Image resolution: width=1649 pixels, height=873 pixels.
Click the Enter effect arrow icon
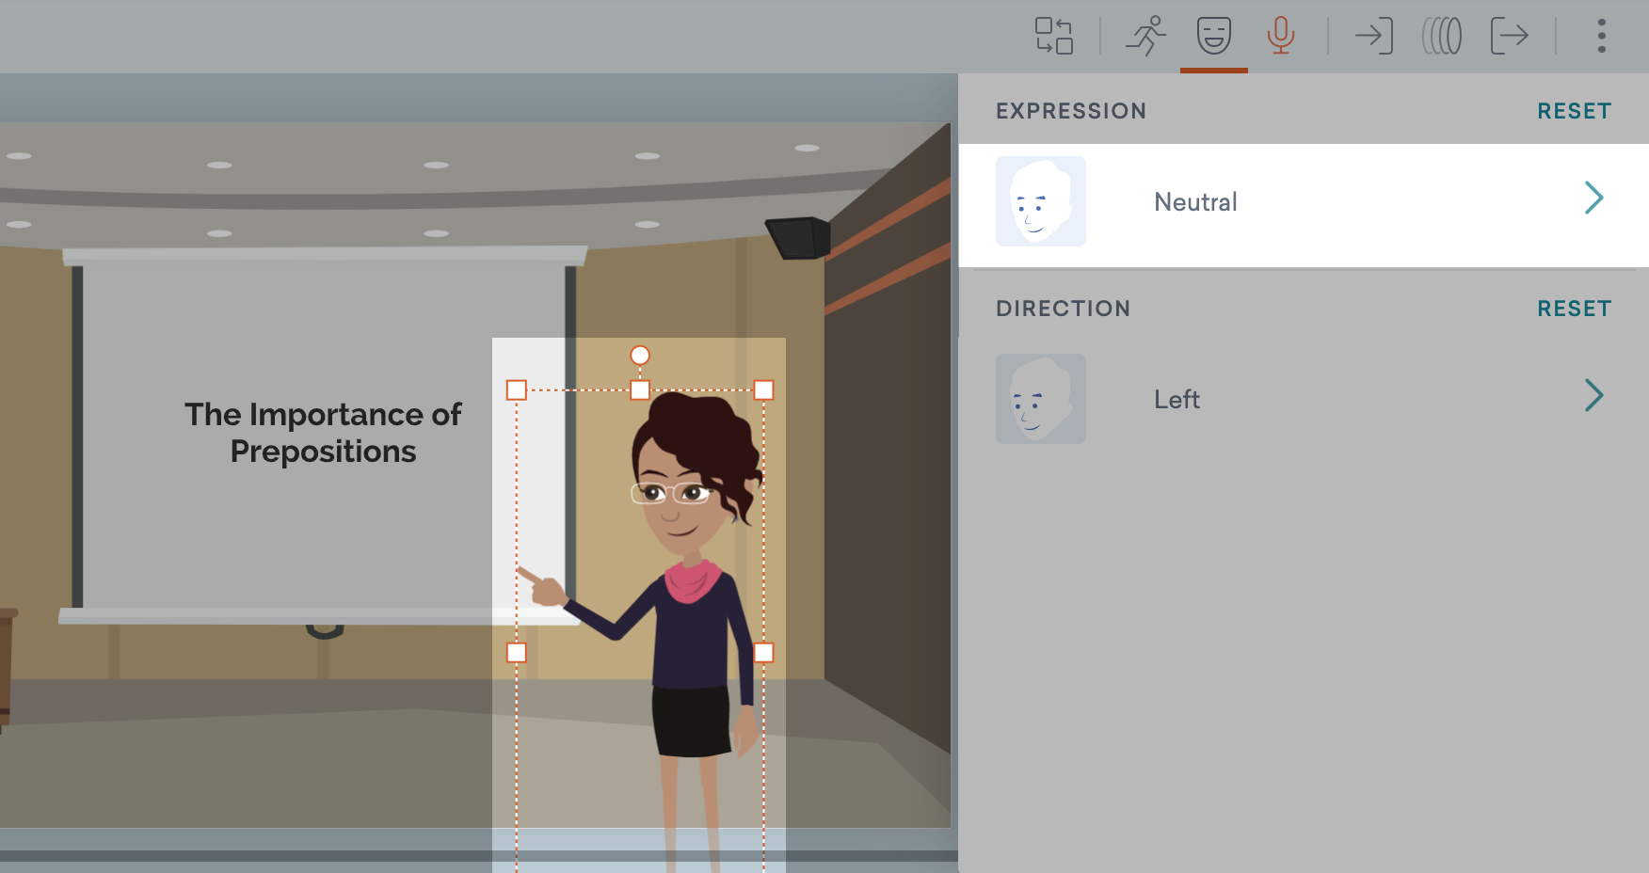(1373, 36)
